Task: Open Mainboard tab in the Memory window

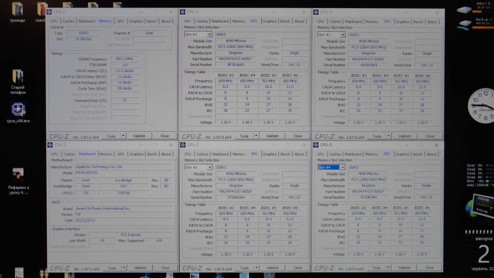Action: click(86, 21)
